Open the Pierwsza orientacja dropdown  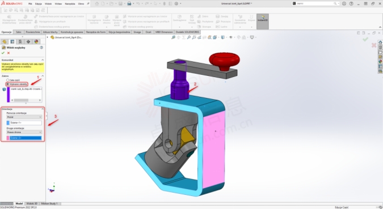(x=24, y=117)
